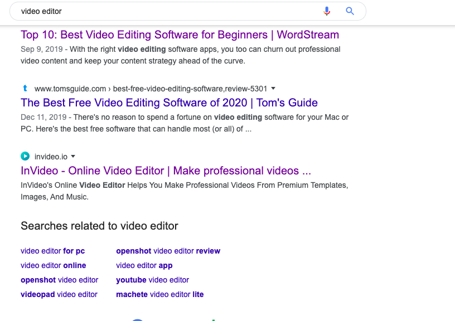
Task: Click the InVideo play favicon
Action: coord(25,156)
